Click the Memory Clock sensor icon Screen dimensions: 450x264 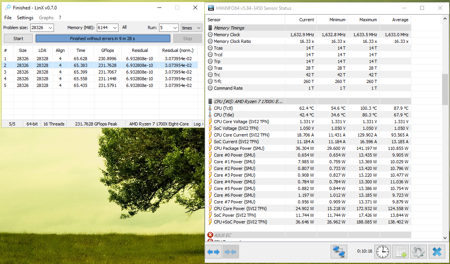point(210,35)
